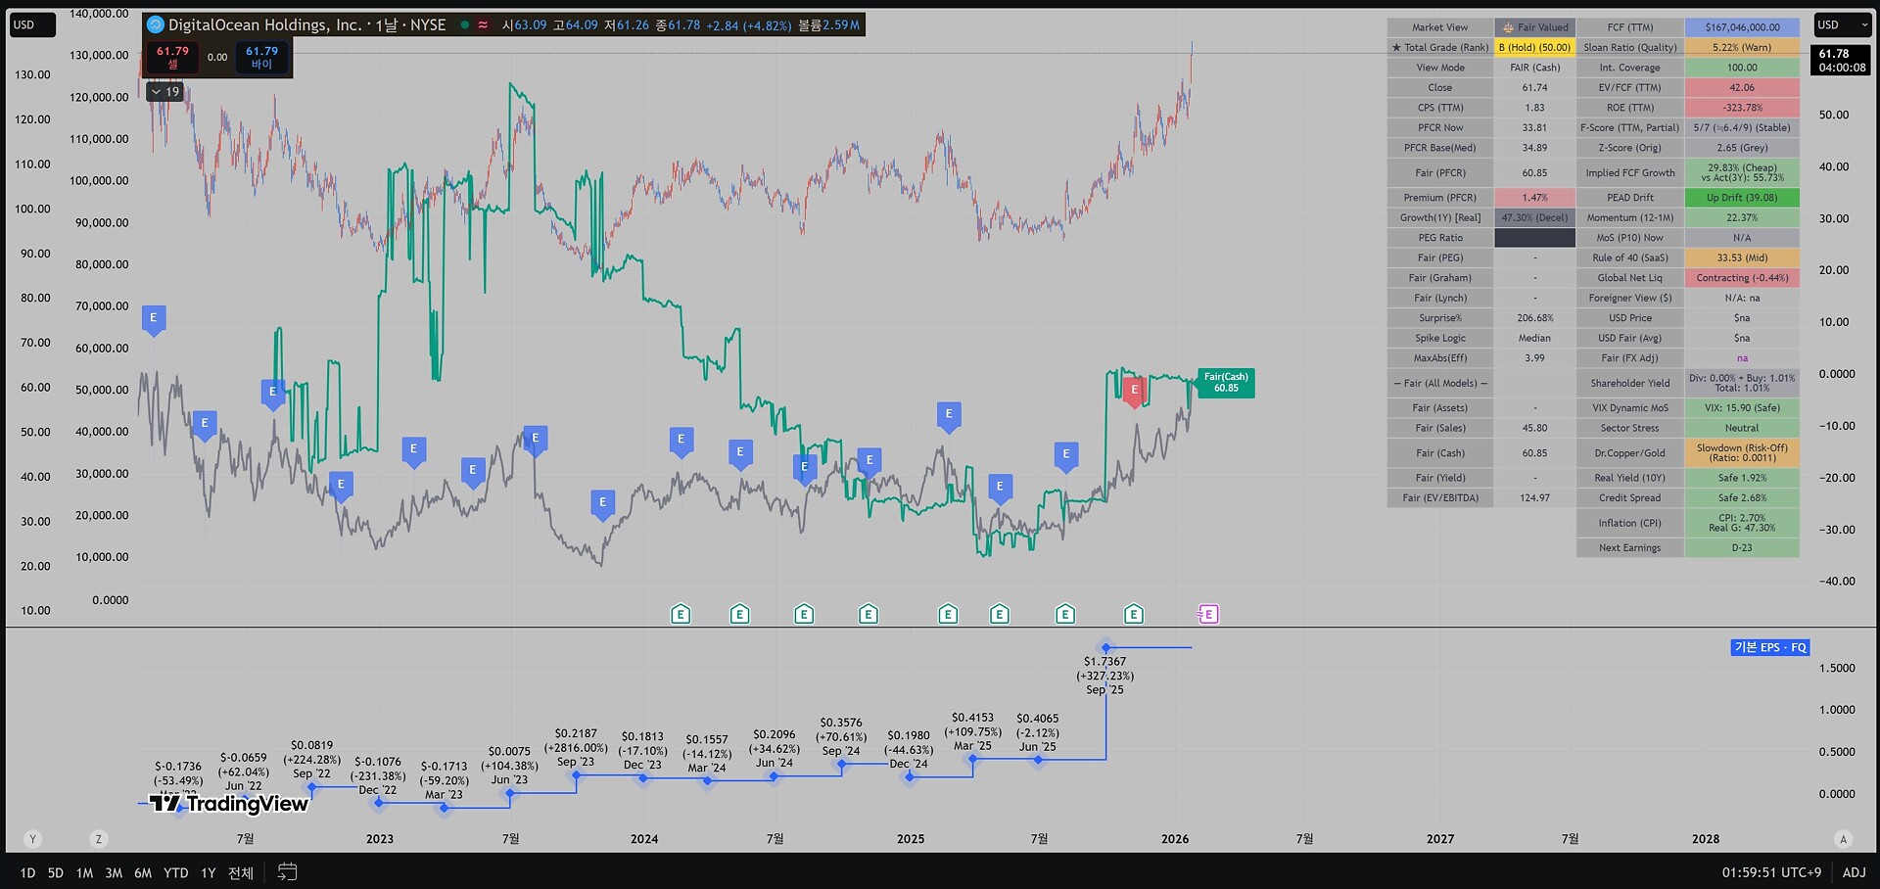Click the Contracting (-0.44%) liquidity cell
The image size is (1880, 889).
coord(1742,278)
